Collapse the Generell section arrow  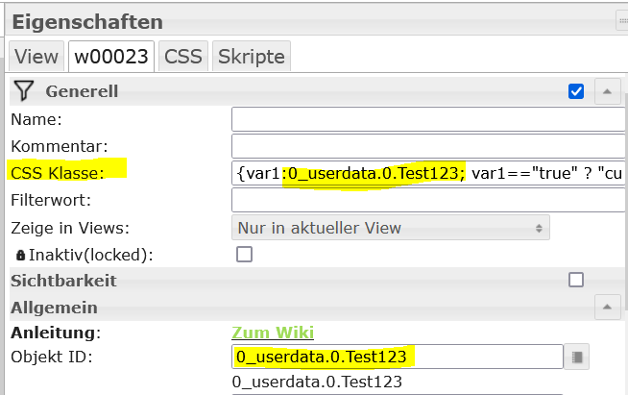(x=607, y=92)
